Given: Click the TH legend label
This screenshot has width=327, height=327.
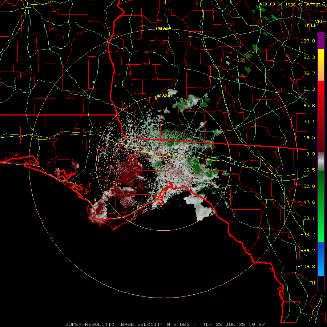Looking at the screenshot, I should [x=312, y=283].
